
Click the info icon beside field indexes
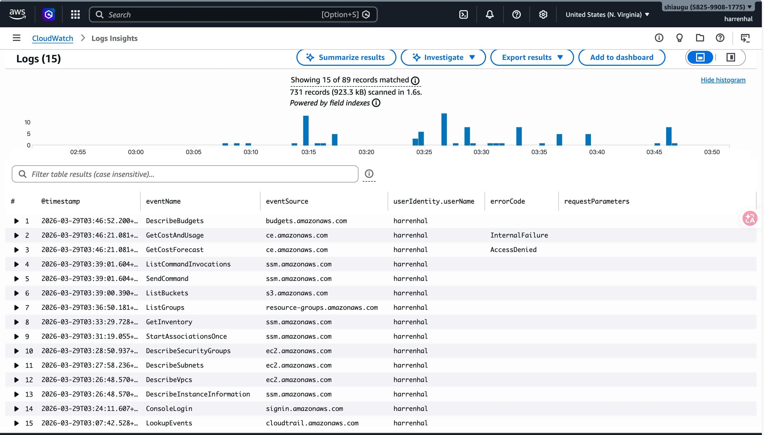[x=376, y=103]
